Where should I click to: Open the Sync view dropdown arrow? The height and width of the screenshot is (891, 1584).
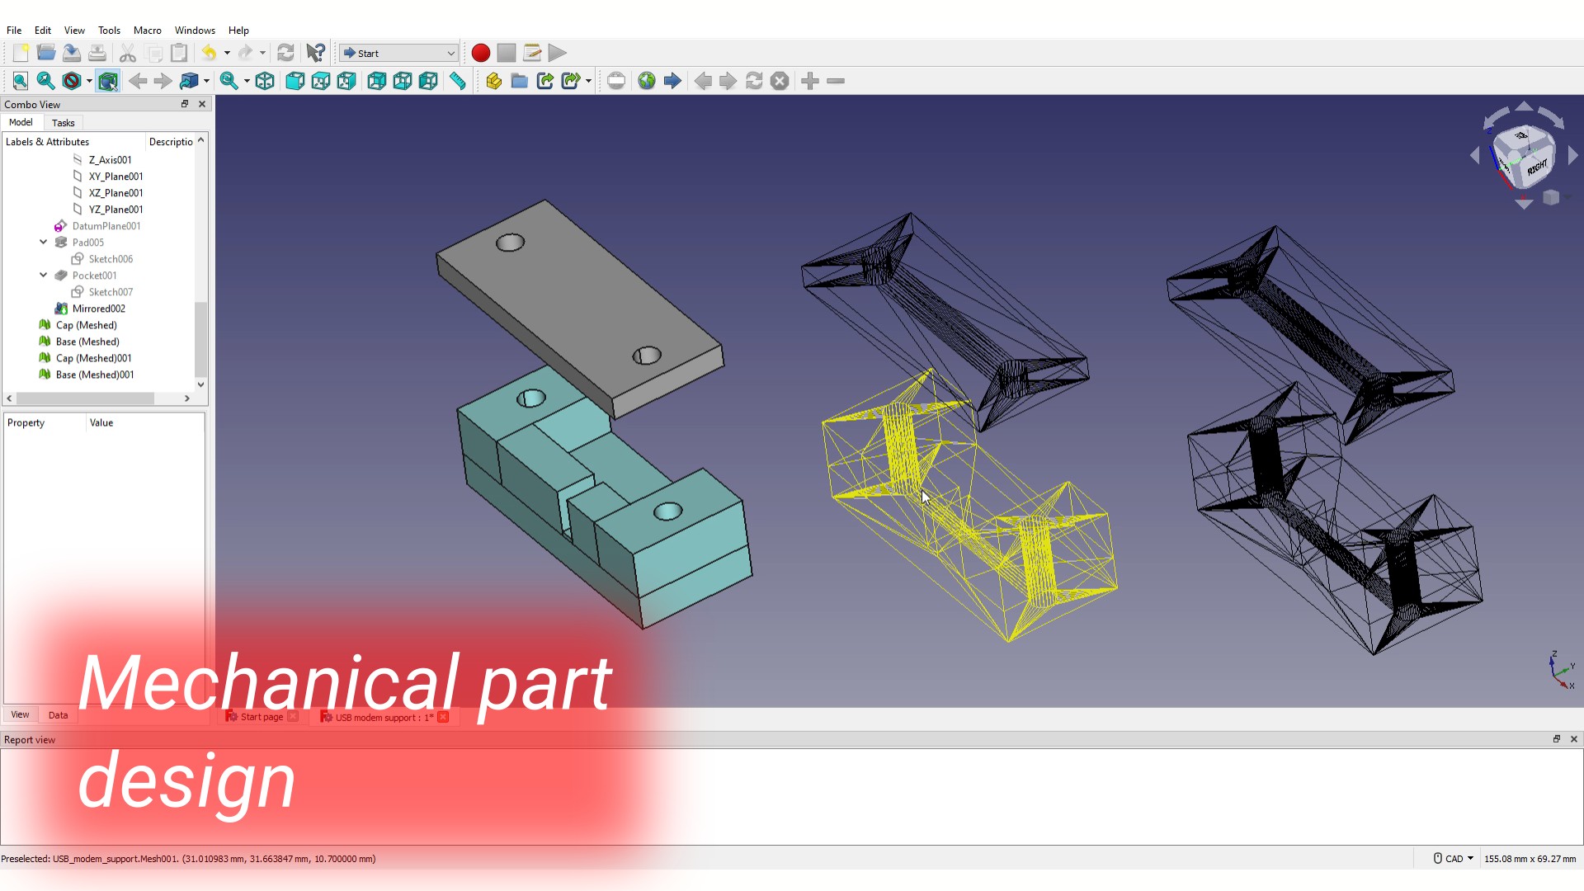[206, 81]
